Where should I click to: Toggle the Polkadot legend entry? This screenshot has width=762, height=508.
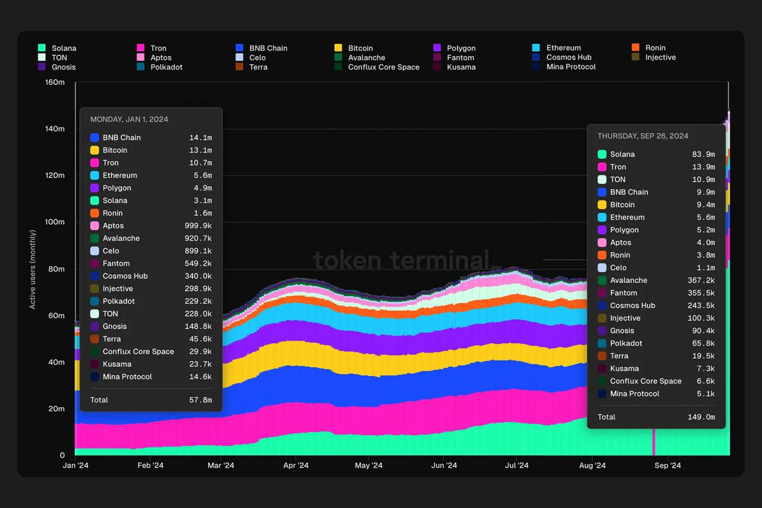coord(160,67)
